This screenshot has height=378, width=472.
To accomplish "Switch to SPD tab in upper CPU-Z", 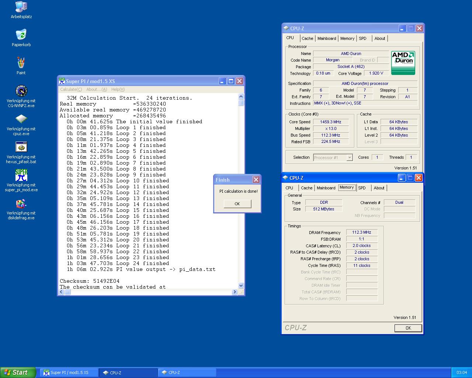I will tap(363, 38).
